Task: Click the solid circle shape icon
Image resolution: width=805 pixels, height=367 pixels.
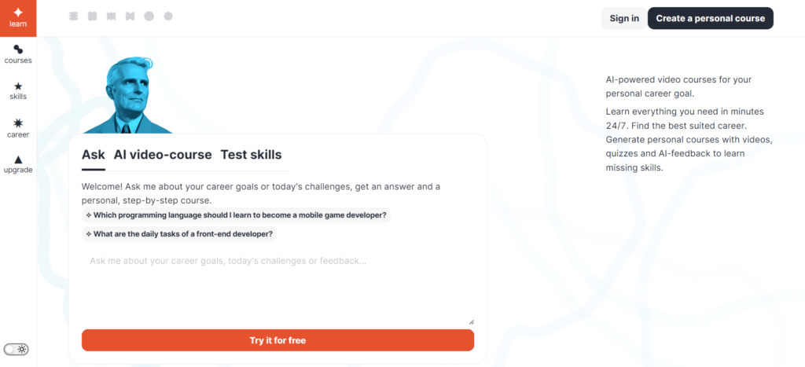Action: coord(149,17)
